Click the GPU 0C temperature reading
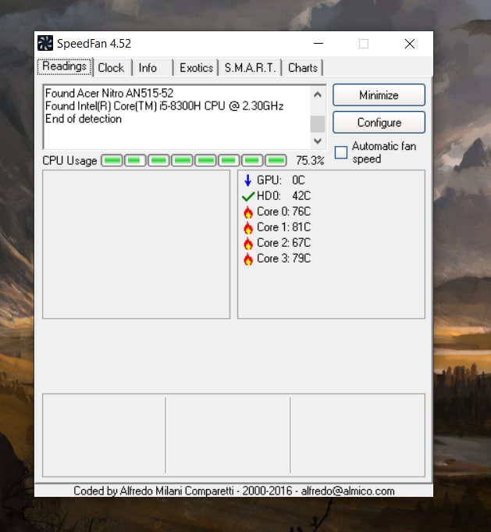 click(281, 180)
